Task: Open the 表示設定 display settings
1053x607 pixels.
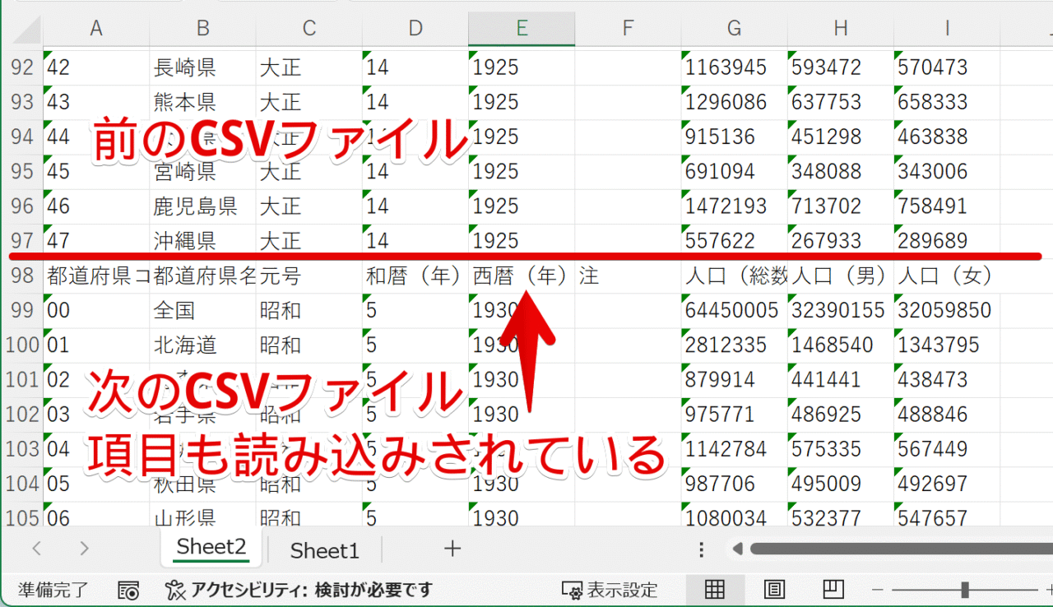Action: tap(607, 590)
